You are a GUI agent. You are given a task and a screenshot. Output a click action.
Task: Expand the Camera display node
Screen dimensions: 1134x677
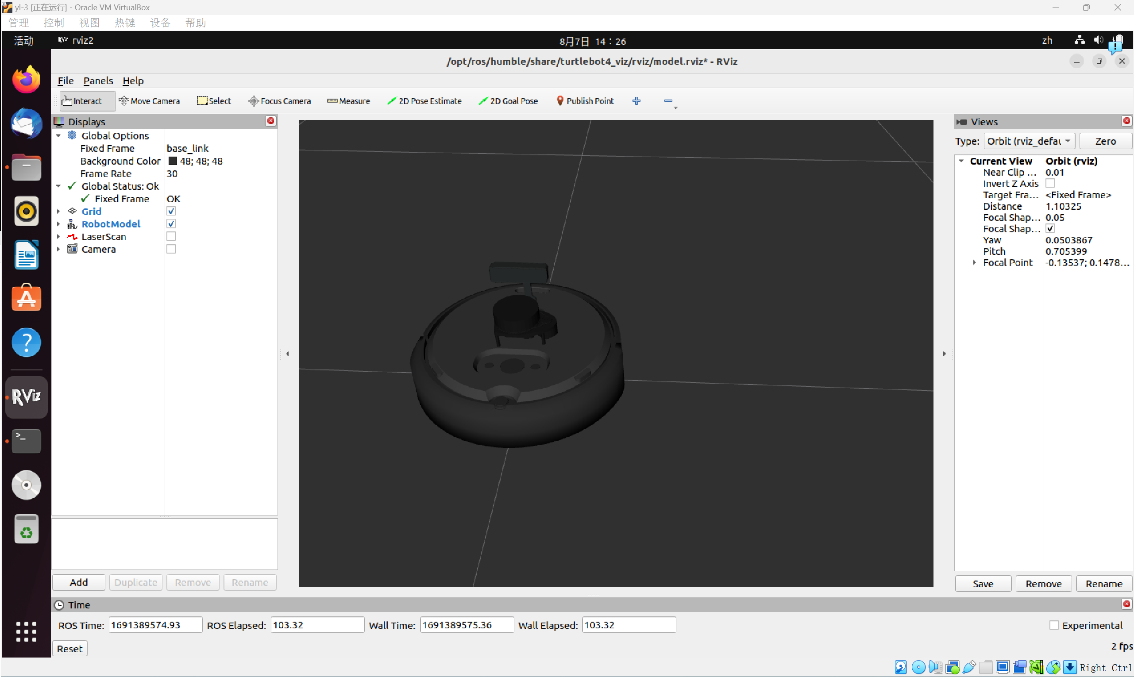point(58,249)
